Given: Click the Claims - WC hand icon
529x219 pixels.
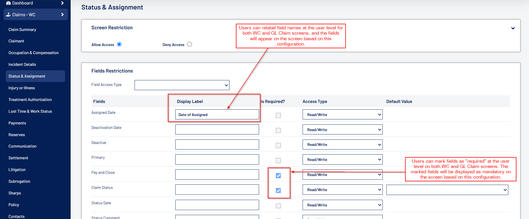Looking at the screenshot, I should (x=8, y=15).
